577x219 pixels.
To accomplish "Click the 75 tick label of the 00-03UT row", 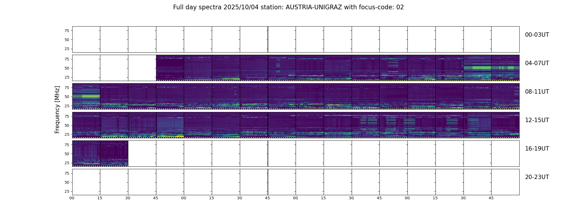I will [67, 31].
